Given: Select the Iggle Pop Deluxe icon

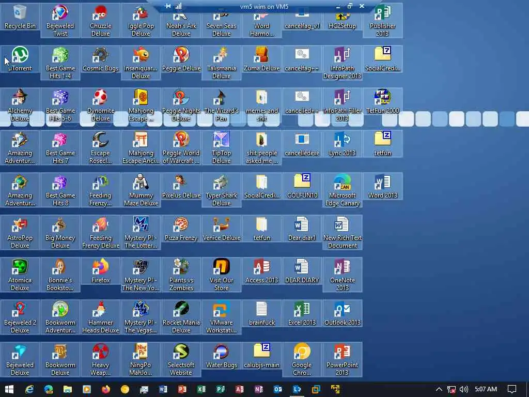Looking at the screenshot, I should (x=141, y=20).
